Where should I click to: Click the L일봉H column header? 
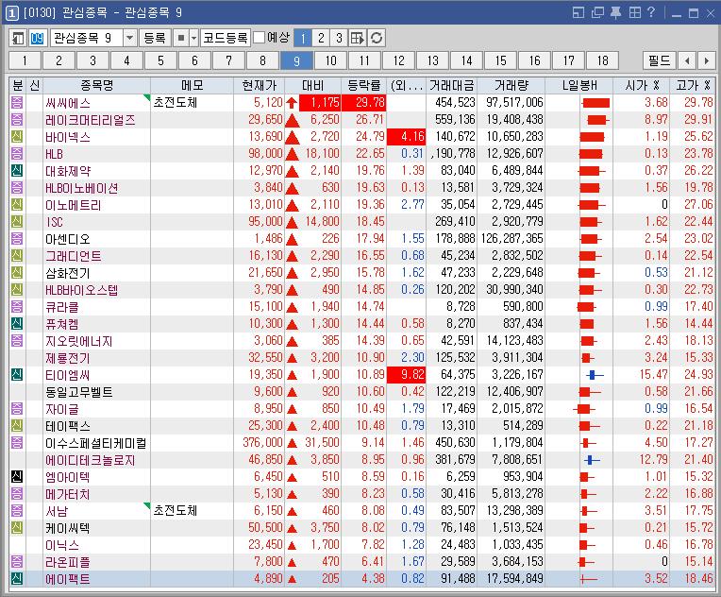[x=578, y=85]
